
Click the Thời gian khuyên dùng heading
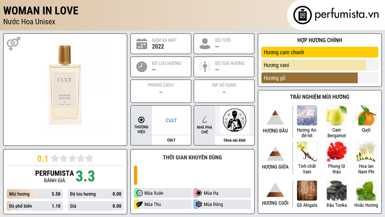[192, 157]
